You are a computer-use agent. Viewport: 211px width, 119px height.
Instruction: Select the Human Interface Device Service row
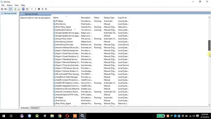91,48
